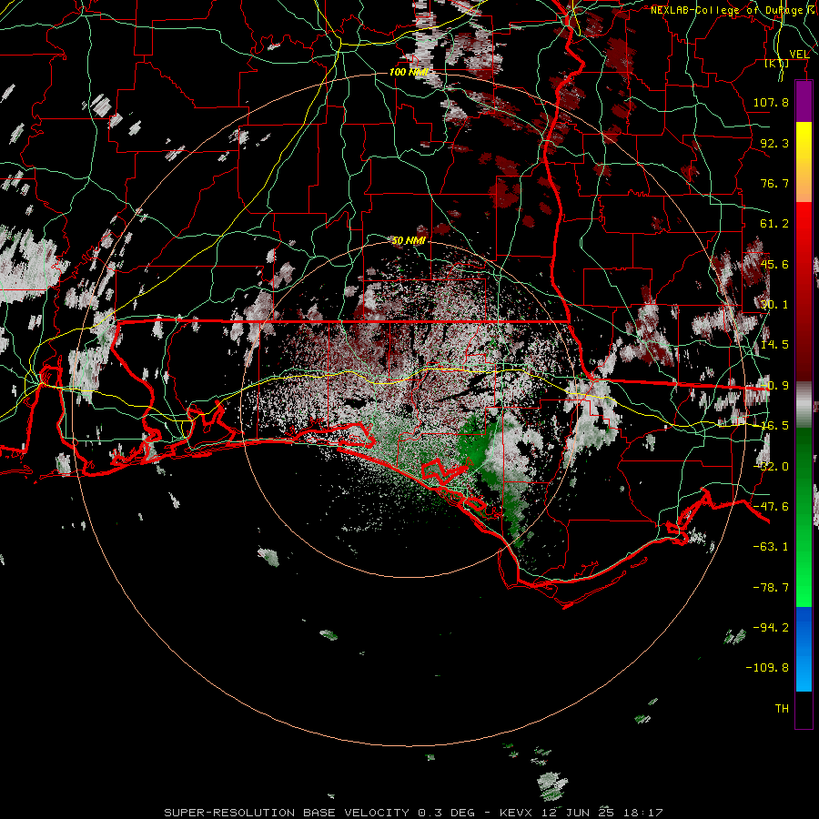
Task: Click the '100 NMI' range ring label
Action: pos(409,72)
